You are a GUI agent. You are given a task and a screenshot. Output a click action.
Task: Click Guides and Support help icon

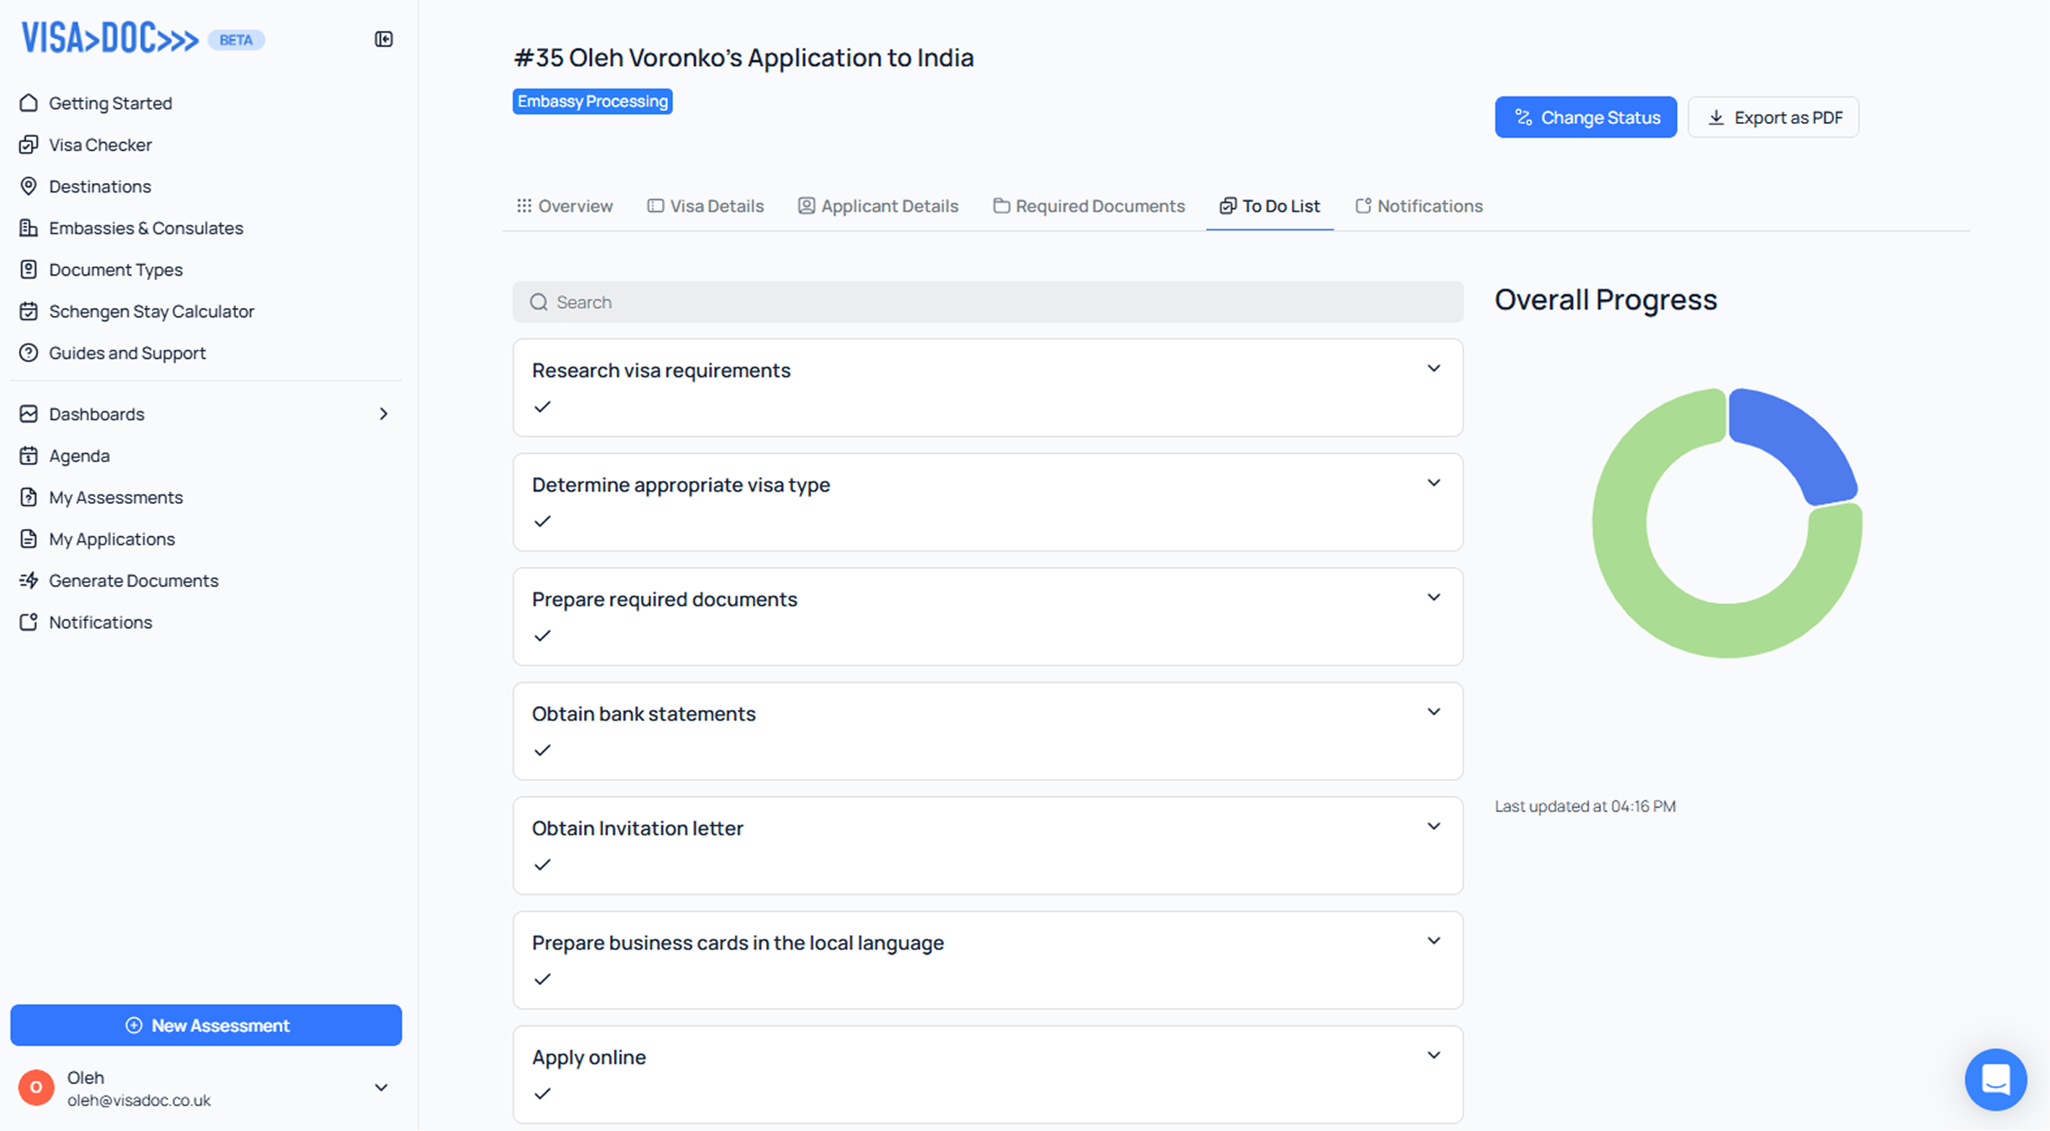click(x=29, y=353)
